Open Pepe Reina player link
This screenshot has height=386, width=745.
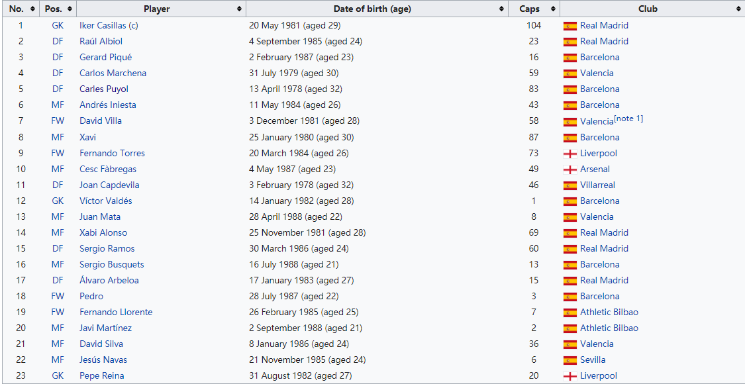pos(102,375)
